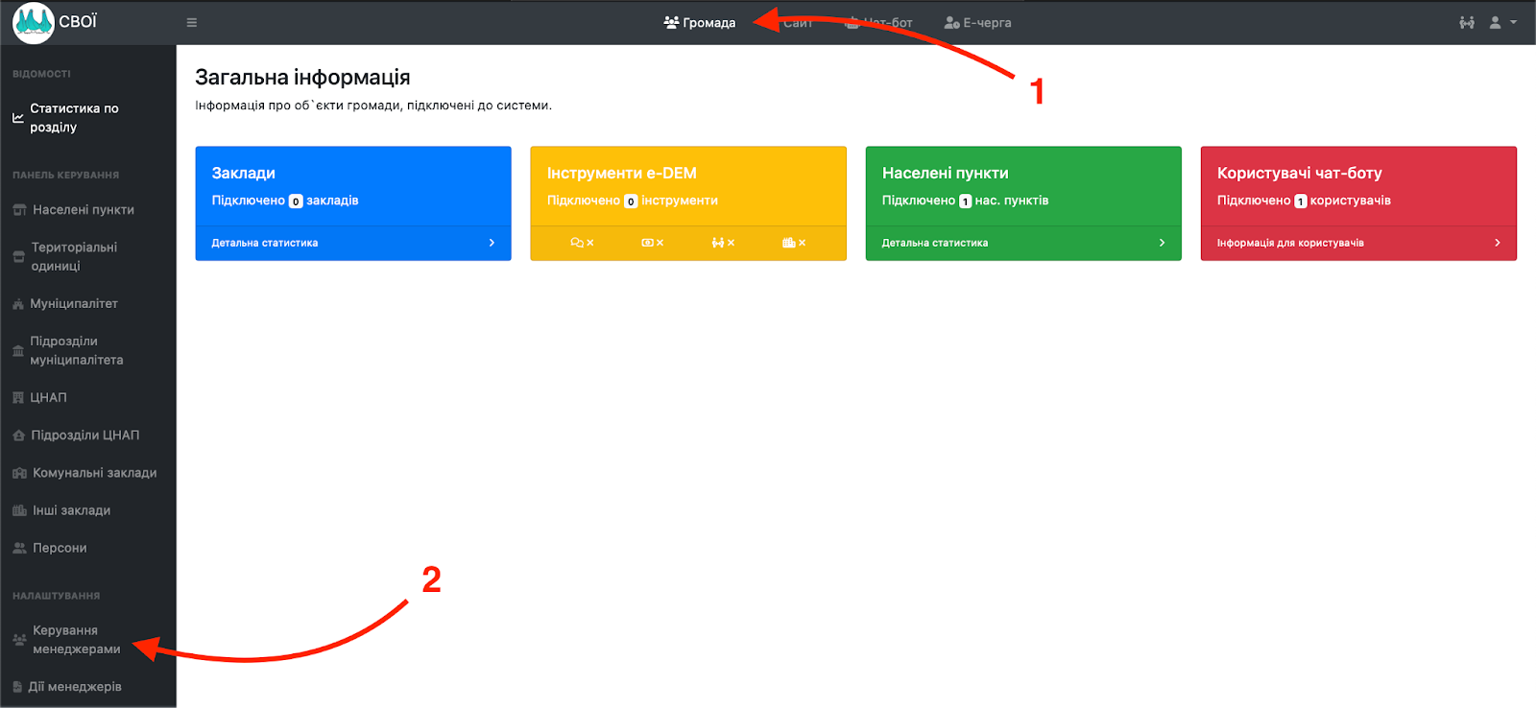Viewport: 1536px width, 708px height.
Task: Click the ЦНАП building icon in the sidebar
Action: click(x=18, y=398)
